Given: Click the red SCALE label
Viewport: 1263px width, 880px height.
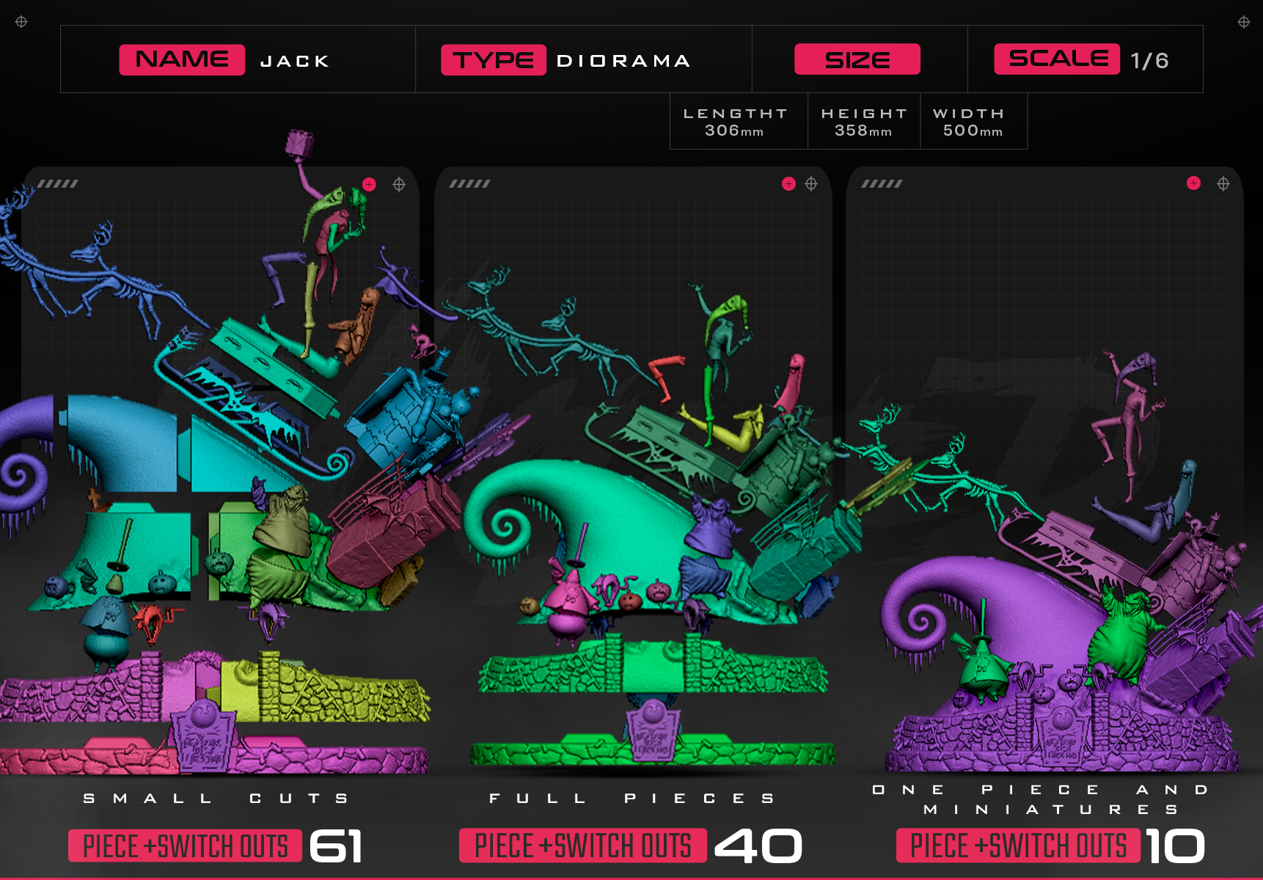Looking at the screenshot, I should click(1057, 59).
